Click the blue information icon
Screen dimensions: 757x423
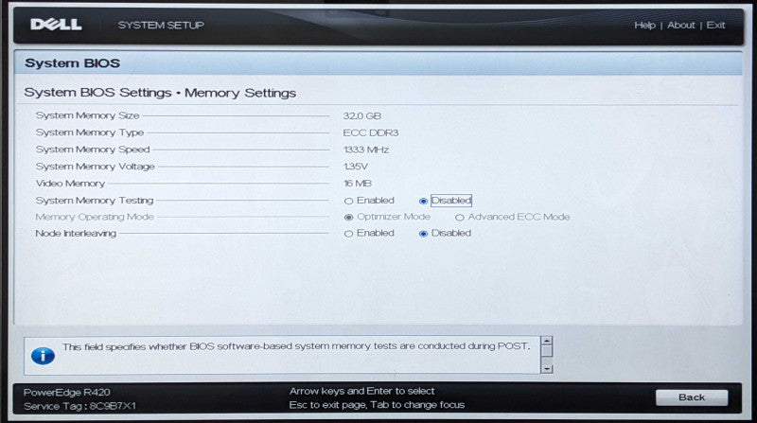click(x=43, y=356)
